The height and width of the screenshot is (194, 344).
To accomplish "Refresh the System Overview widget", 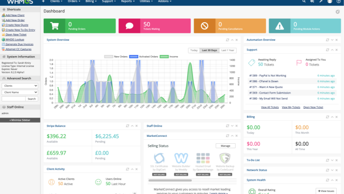I will coord(228,40).
